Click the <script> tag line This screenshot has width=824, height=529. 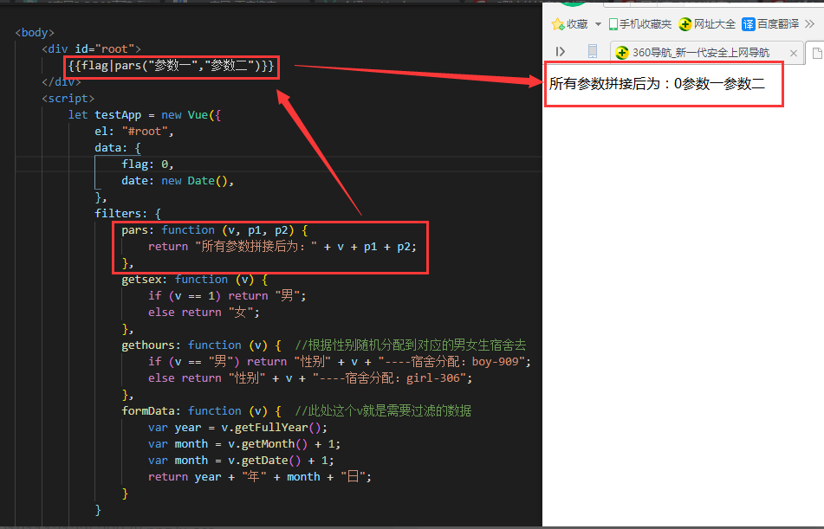click(x=68, y=98)
